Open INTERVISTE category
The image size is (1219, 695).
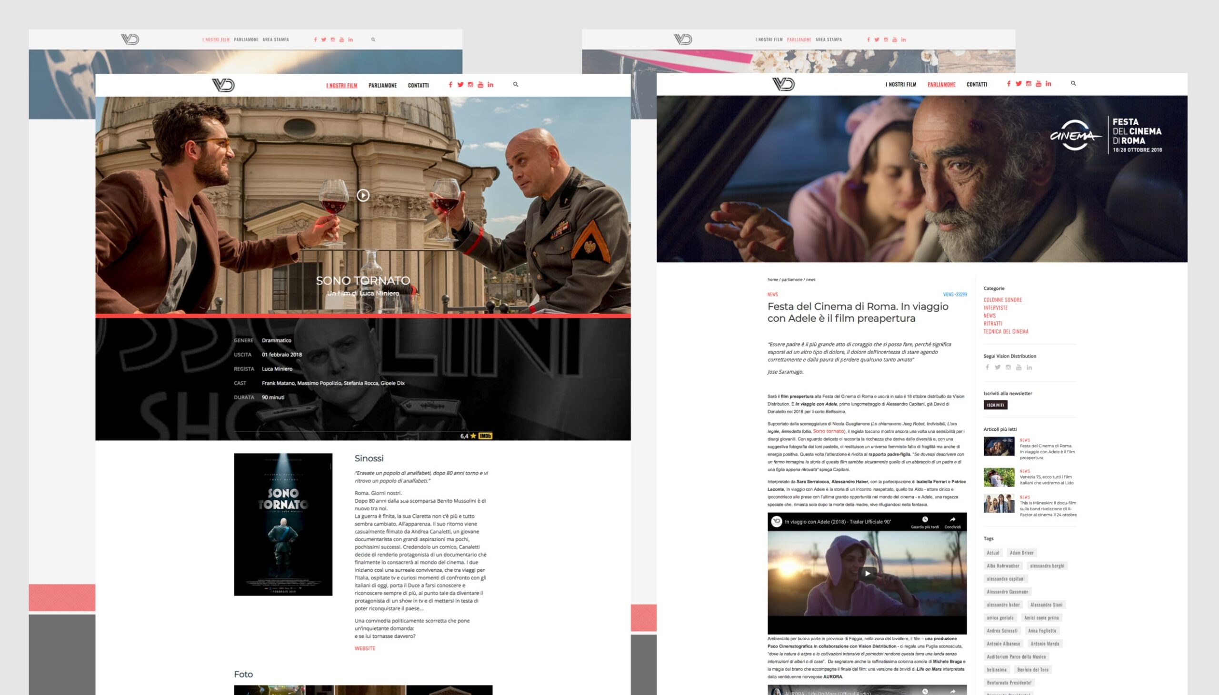[996, 308]
